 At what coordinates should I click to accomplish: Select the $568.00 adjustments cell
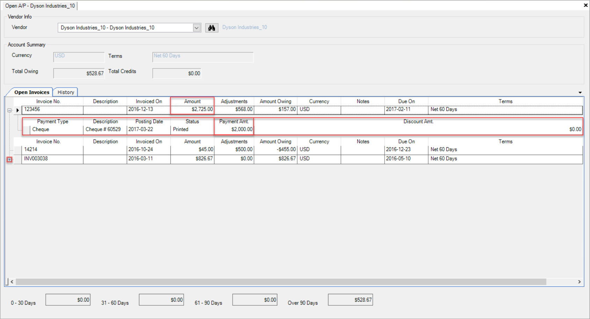pos(234,110)
